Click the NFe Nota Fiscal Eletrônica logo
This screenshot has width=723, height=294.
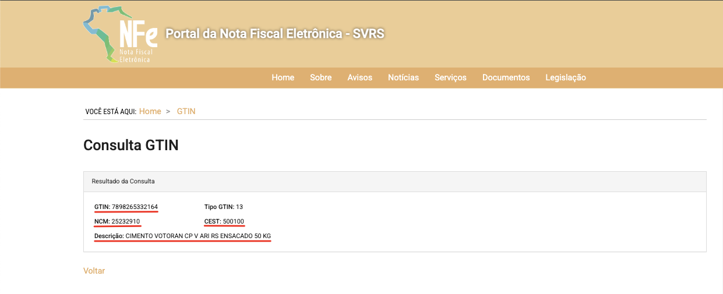[121, 34]
